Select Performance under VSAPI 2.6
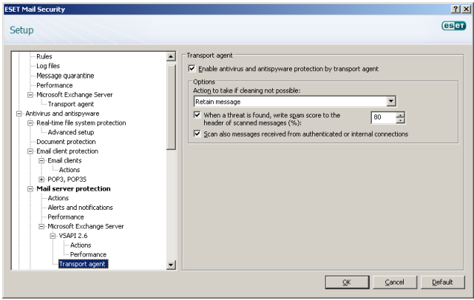 [88, 254]
